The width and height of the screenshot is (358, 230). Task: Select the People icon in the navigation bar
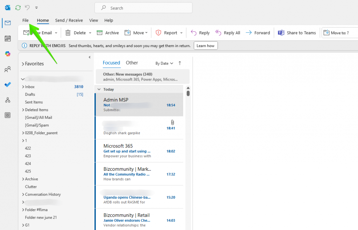tap(8, 69)
